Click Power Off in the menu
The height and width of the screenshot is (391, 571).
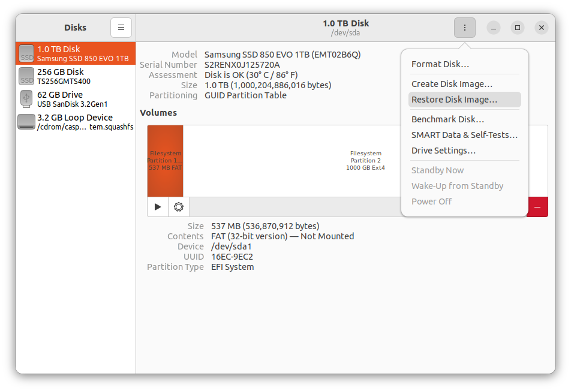coord(431,201)
